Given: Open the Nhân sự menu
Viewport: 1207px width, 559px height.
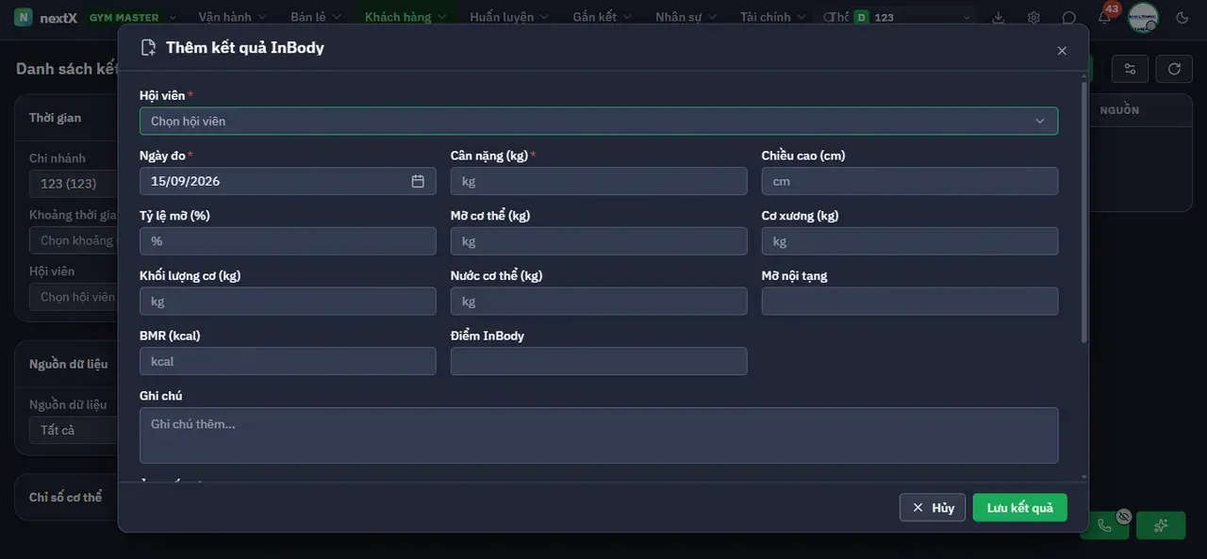Looking at the screenshot, I should tap(686, 17).
